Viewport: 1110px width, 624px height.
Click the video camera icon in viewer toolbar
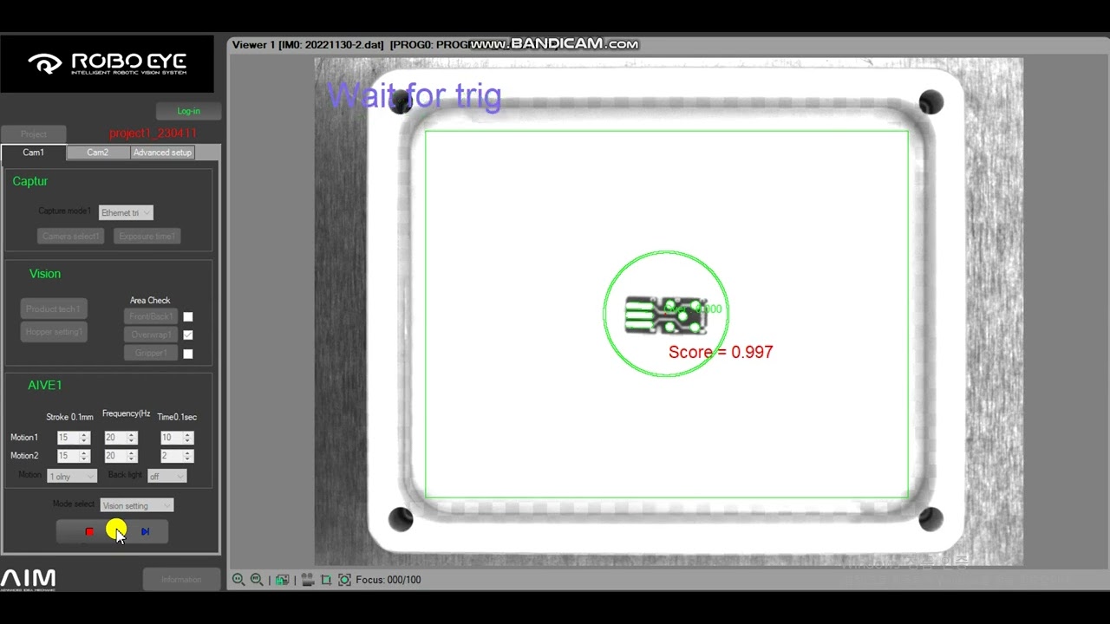click(308, 580)
